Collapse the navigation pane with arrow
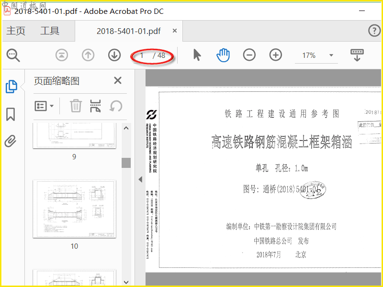 click(x=140, y=179)
